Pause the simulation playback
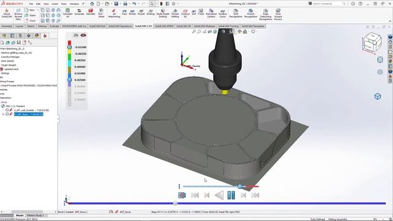Screen dimensions: 393x221 pyautogui.click(x=231, y=195)
